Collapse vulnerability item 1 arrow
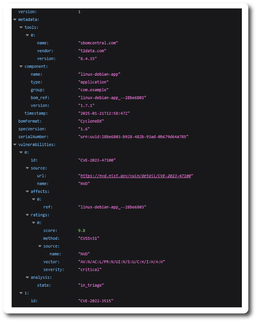Viewport: 257px width, 322px height. 21,293
